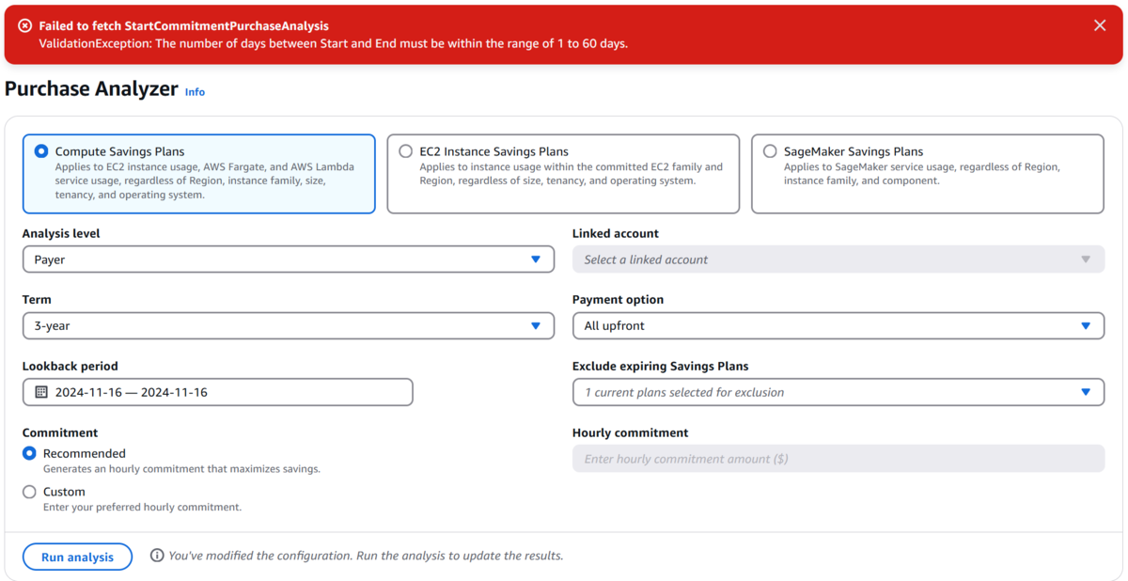This screenshot has height=581, width=1128.
Task: Dismiss the red error banner with X
Action: coord(1100,25)
